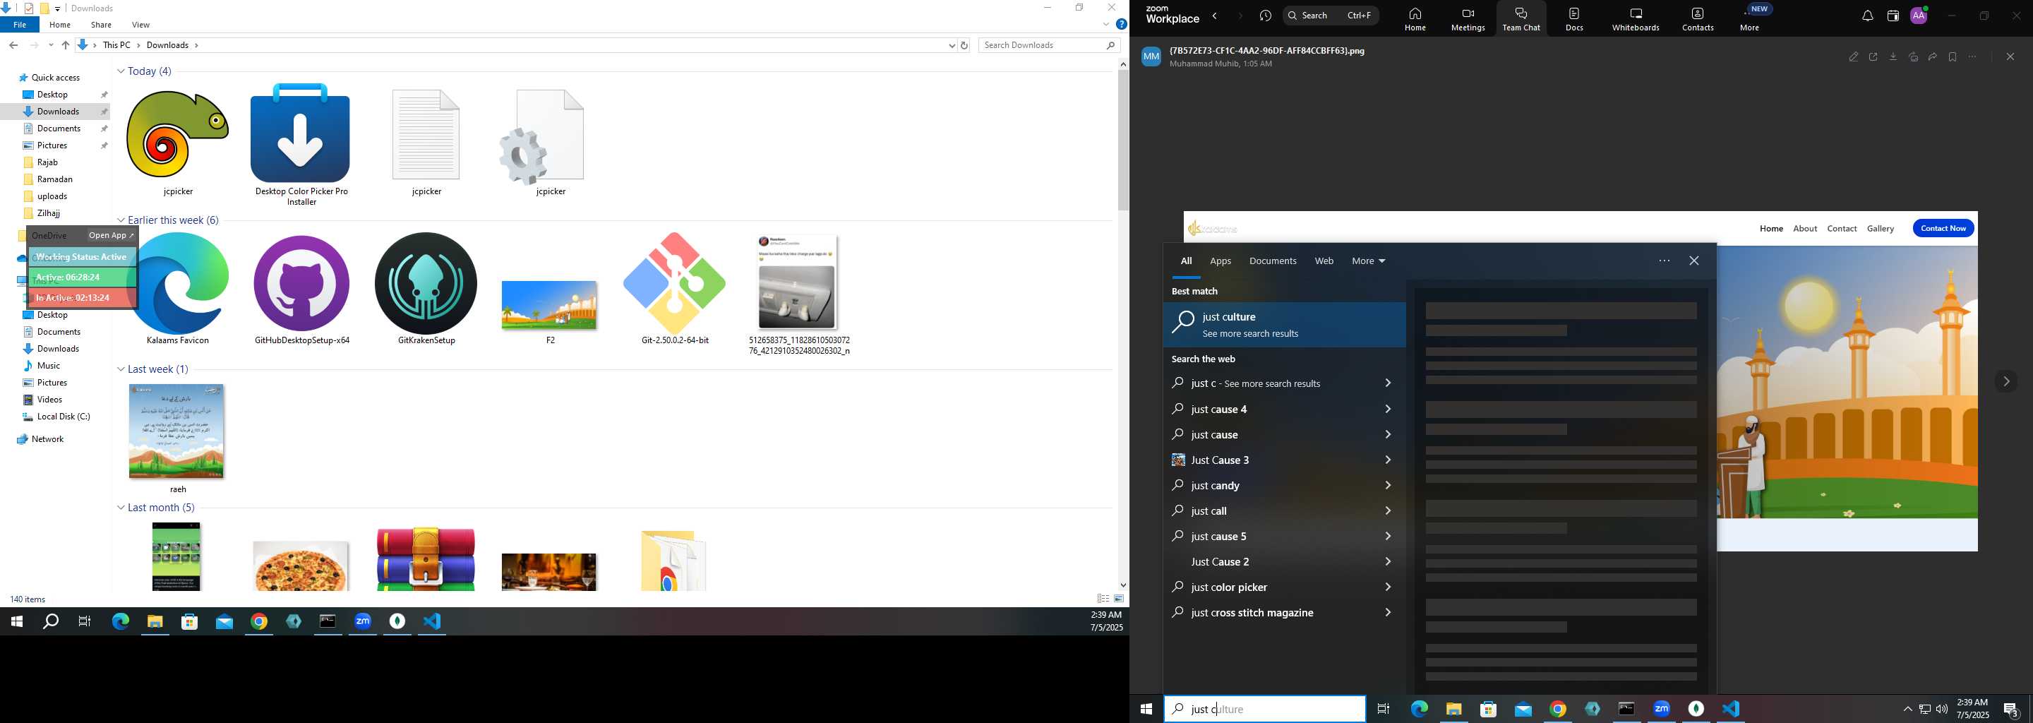Open Zoom notifications bell
Image resolution: width=2033 pixels, height=723 pixels.
1867,16
